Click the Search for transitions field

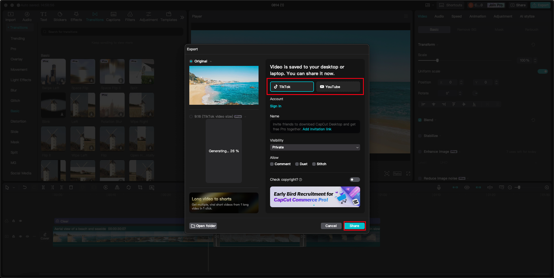[x=112, y=32]
